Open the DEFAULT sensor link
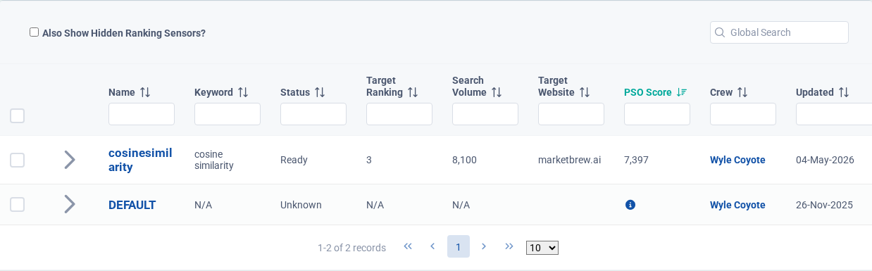Viewport: 872px width, 271px height. [x=132, y=205]
